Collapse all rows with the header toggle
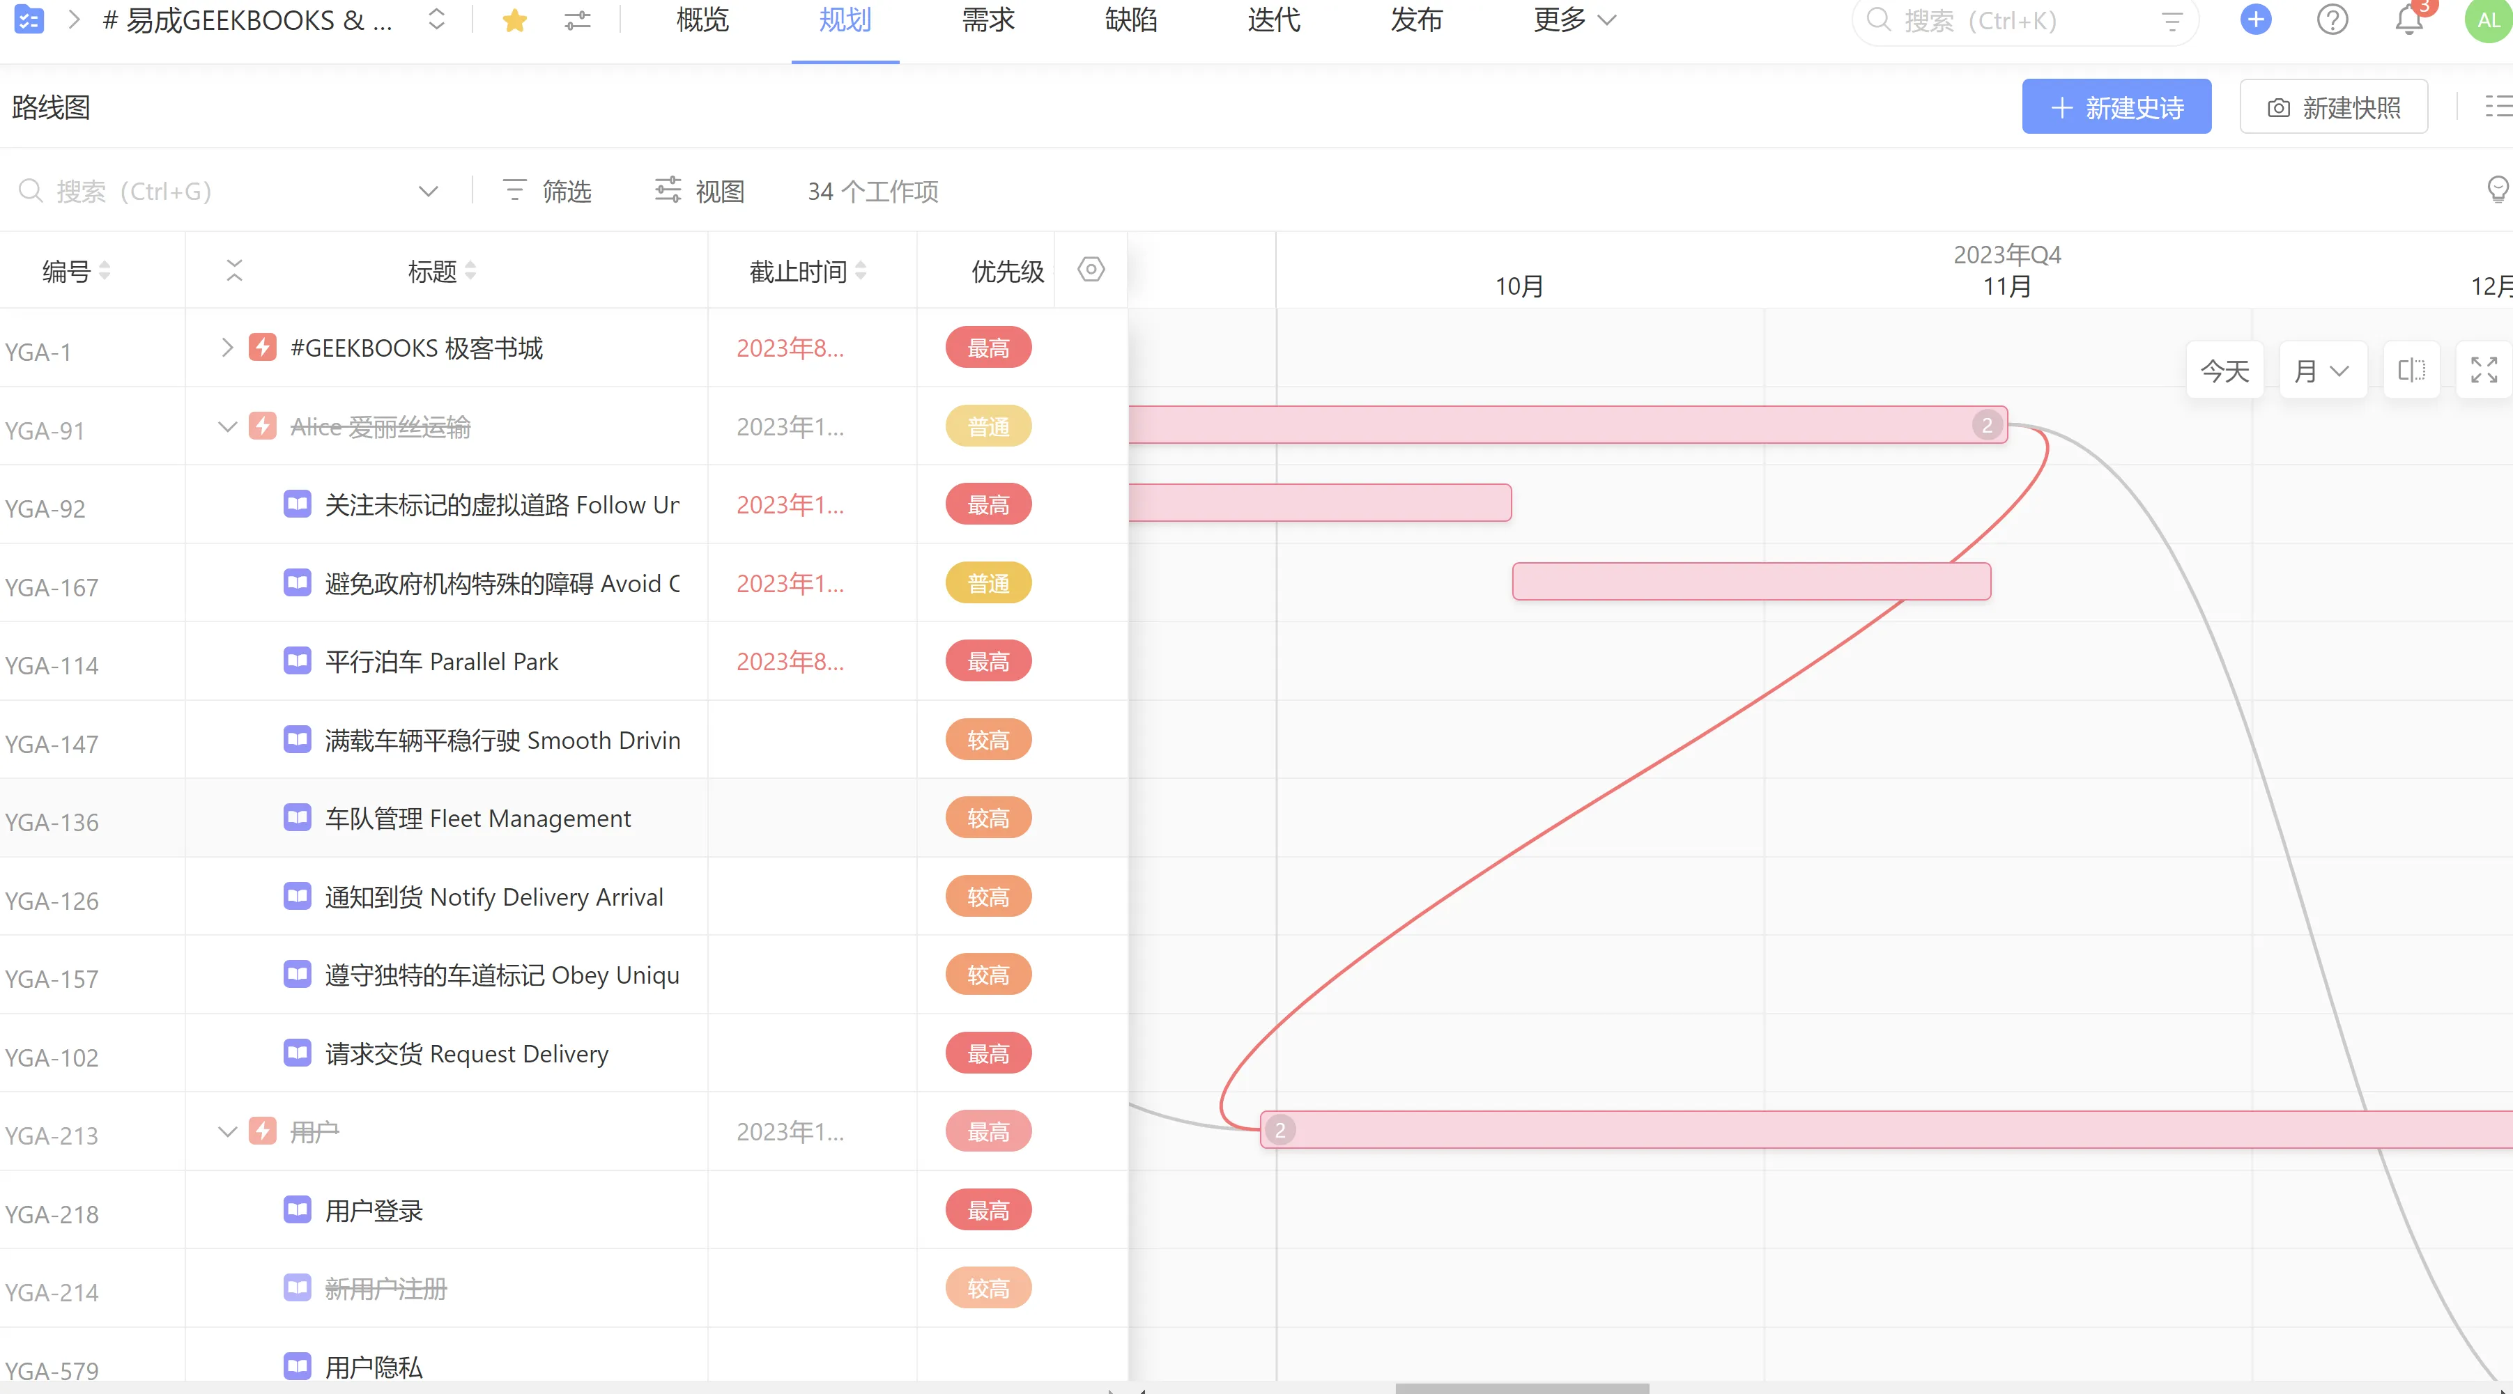Image resolution: width=2513 pixels, height=1394 pixels. tap(234, 270)
